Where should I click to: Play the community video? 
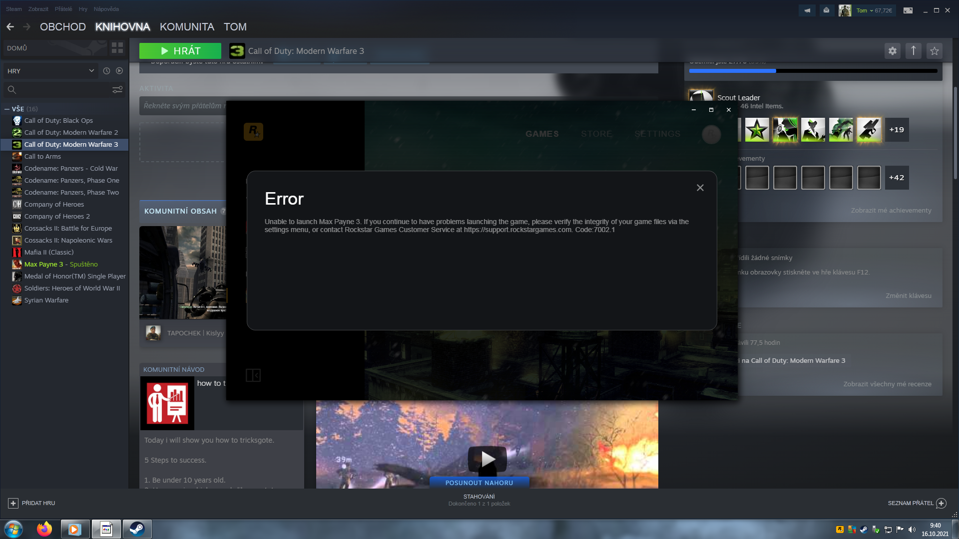(x=487, y=458)
